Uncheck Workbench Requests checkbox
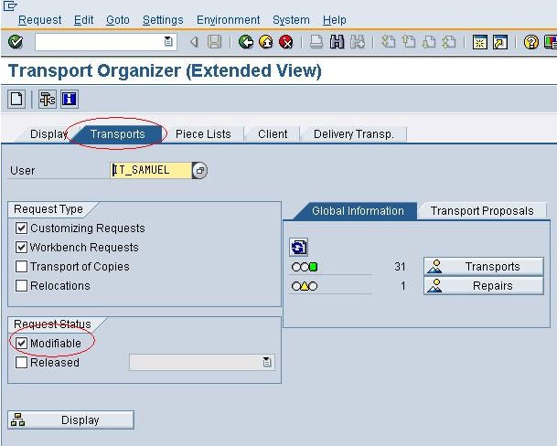Viewport: 557px width, 446px height. tap(21, 247)
